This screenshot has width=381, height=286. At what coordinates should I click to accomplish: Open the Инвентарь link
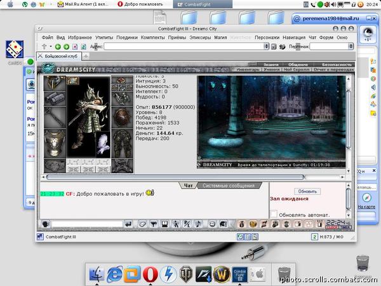coord(248,69)
